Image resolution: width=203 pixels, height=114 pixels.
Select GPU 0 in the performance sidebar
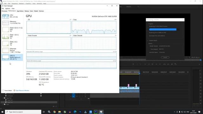(x=12, y=57)
